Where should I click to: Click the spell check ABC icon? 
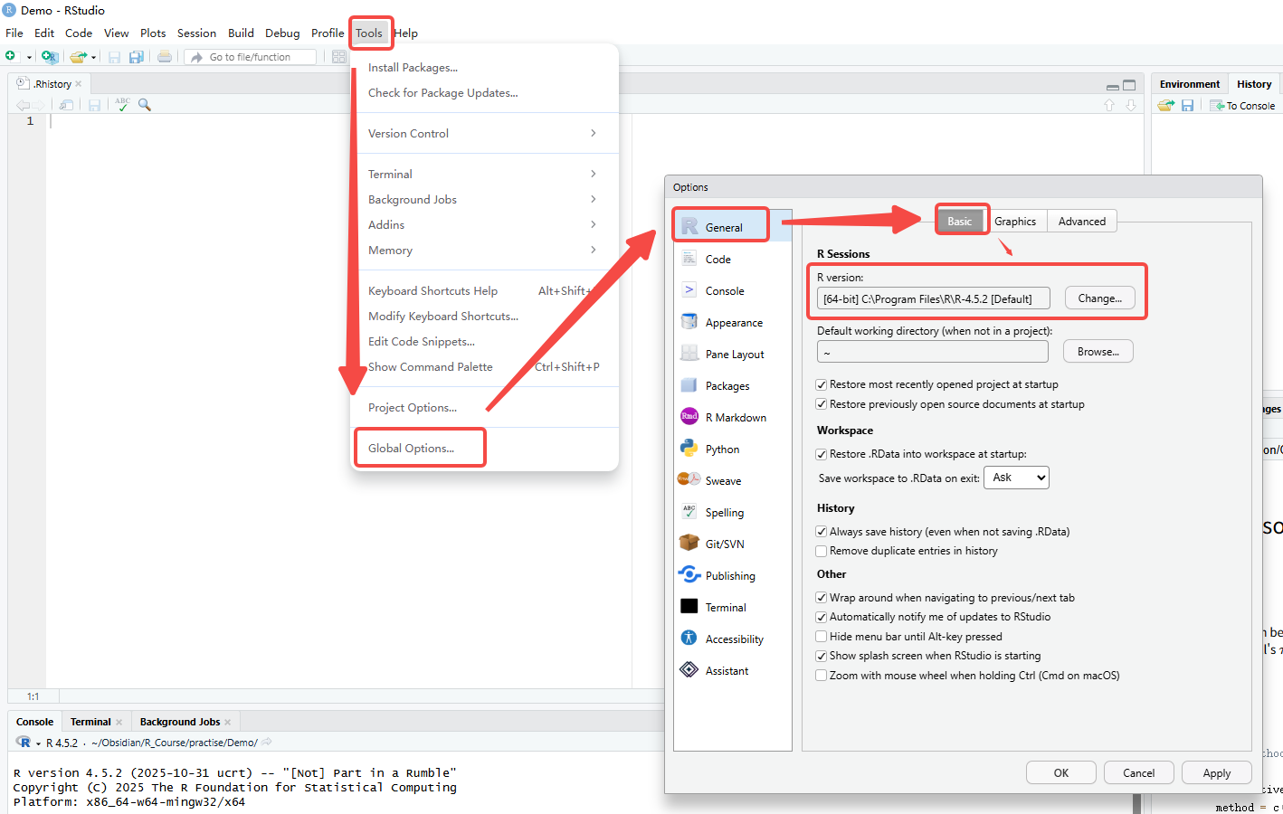pos(122,105)
